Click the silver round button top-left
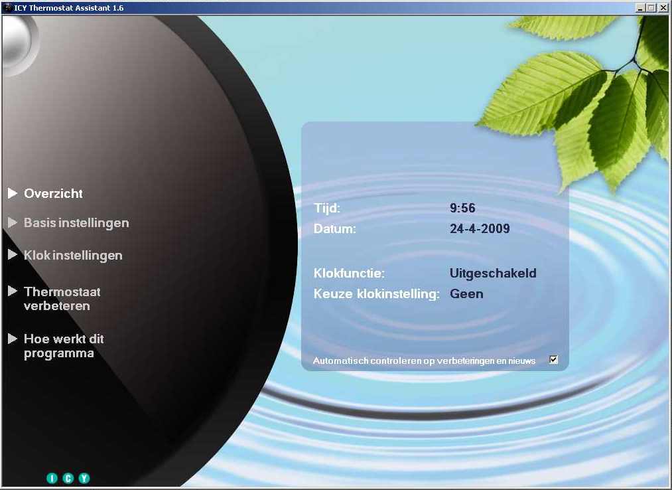672x490 pixels. pos(17,43)
